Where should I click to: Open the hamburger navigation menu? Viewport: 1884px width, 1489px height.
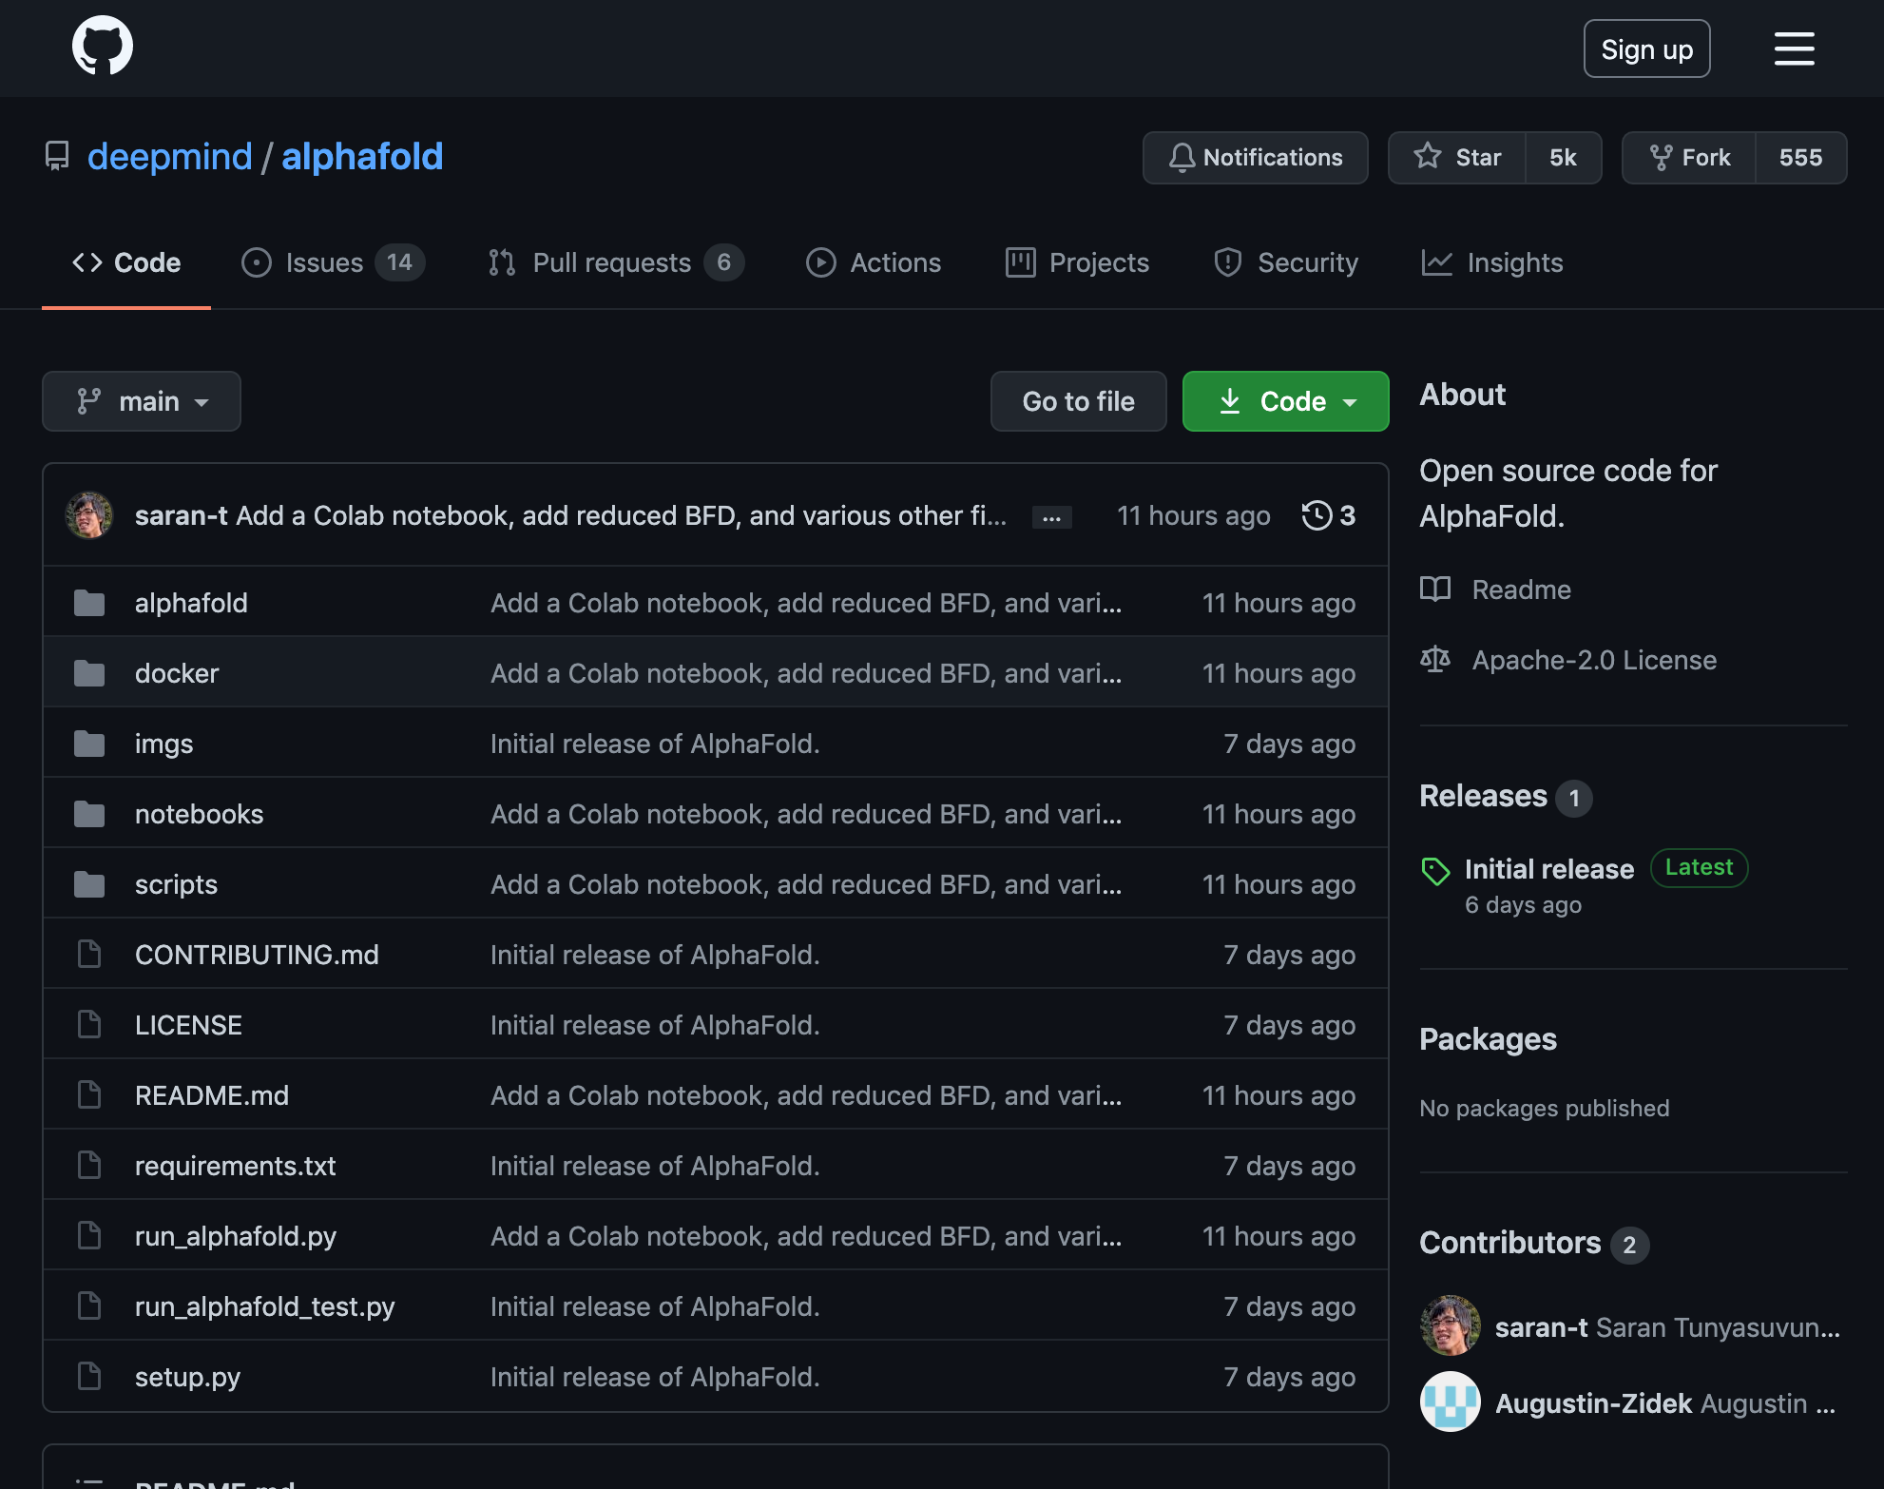(1794, 48)
